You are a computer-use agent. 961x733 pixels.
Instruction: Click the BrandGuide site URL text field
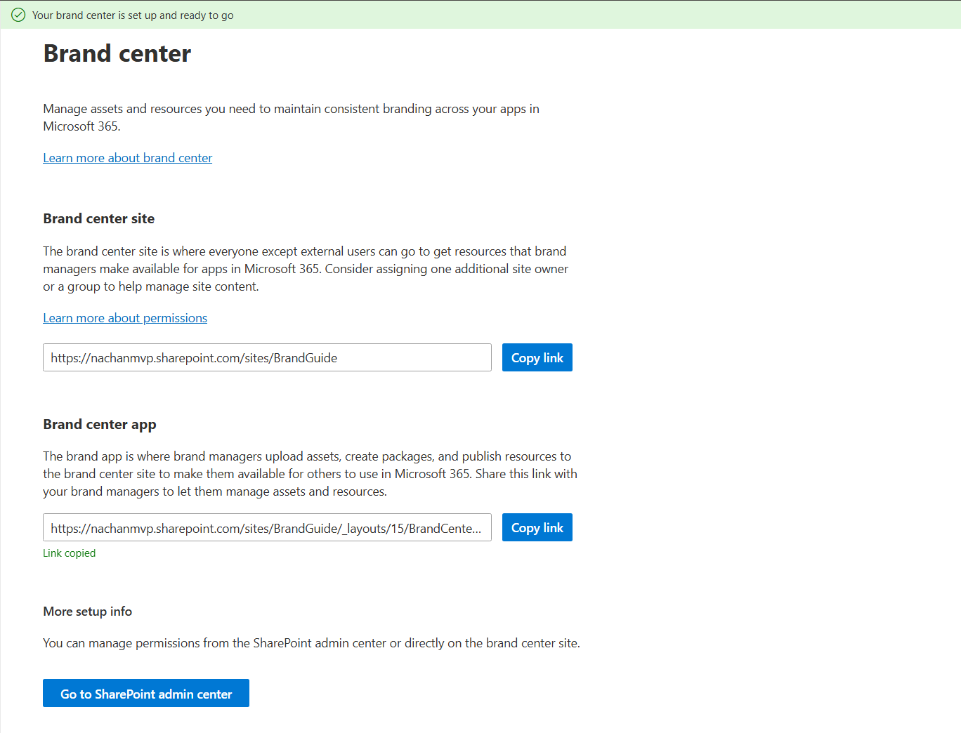coord(267,358)
